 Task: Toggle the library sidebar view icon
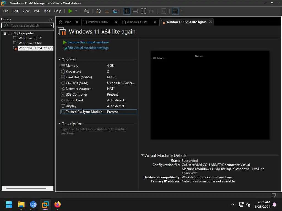pos(127,11)
